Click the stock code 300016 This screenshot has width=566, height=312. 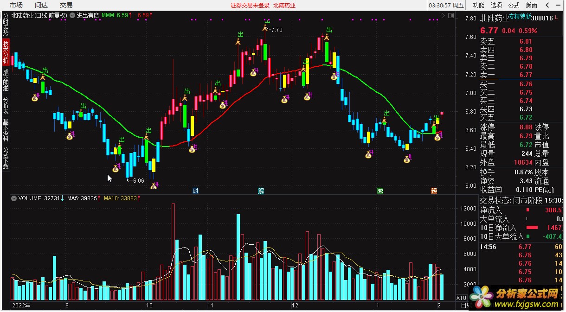[543, 18]
